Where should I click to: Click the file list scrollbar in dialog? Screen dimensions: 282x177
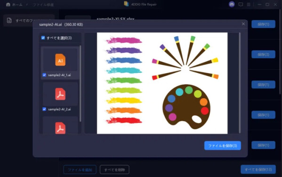tap(80, 84)
